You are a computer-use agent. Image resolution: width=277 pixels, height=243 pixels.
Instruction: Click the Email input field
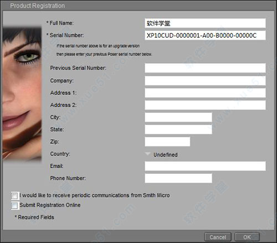click(205, 166)
